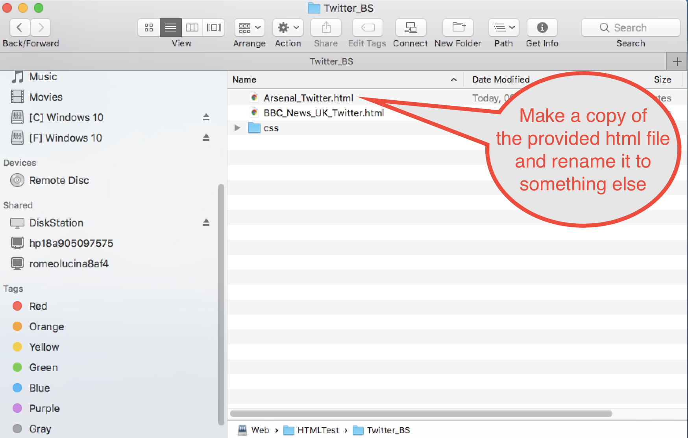688x438 pixels.
Task: Open Remote Disc in sidebar
Action: [x=59, y=180]
